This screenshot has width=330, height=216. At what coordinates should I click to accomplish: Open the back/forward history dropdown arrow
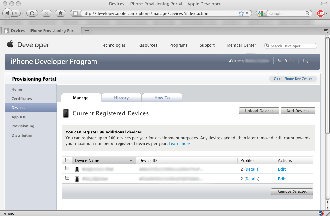click(23, 14)
